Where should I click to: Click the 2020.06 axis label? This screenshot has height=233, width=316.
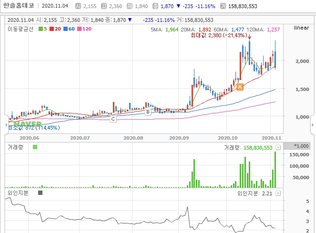click(30, 138)
